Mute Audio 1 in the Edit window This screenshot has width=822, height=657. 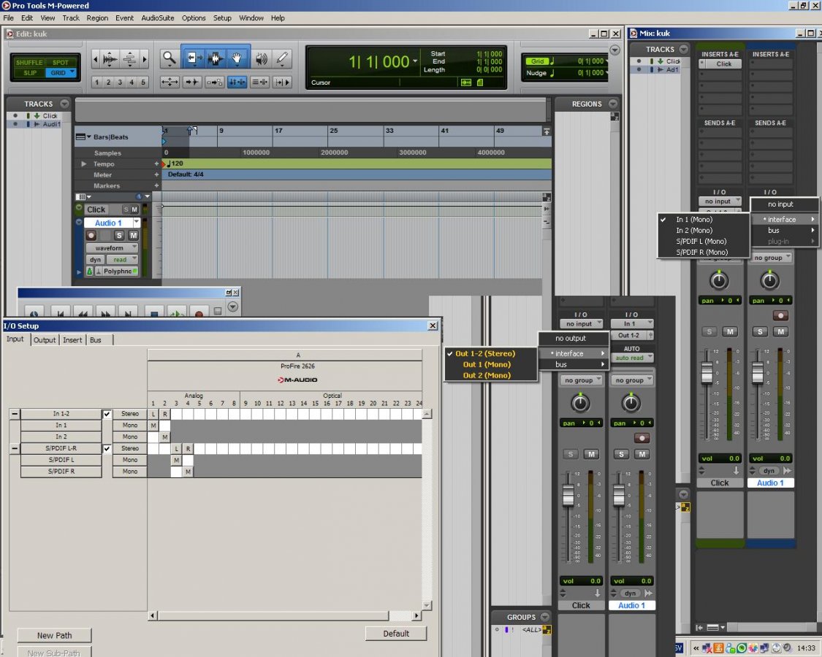click(133, 235)
